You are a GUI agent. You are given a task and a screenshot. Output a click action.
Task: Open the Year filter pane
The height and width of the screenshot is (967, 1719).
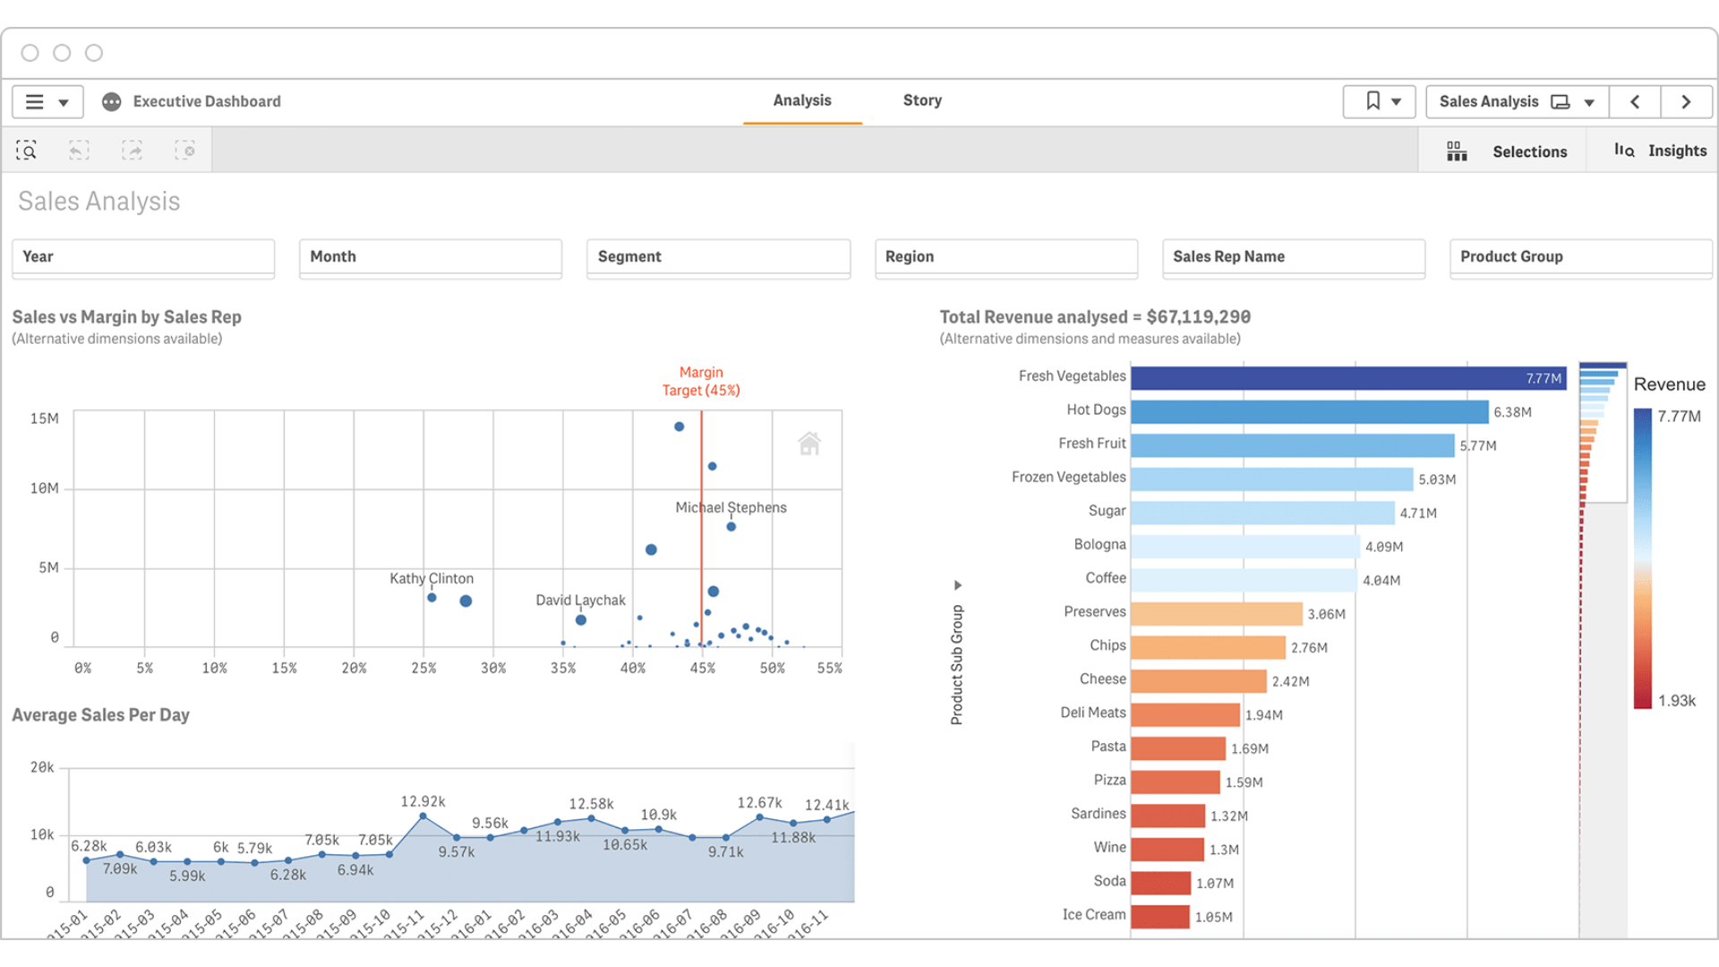(143, 257)
